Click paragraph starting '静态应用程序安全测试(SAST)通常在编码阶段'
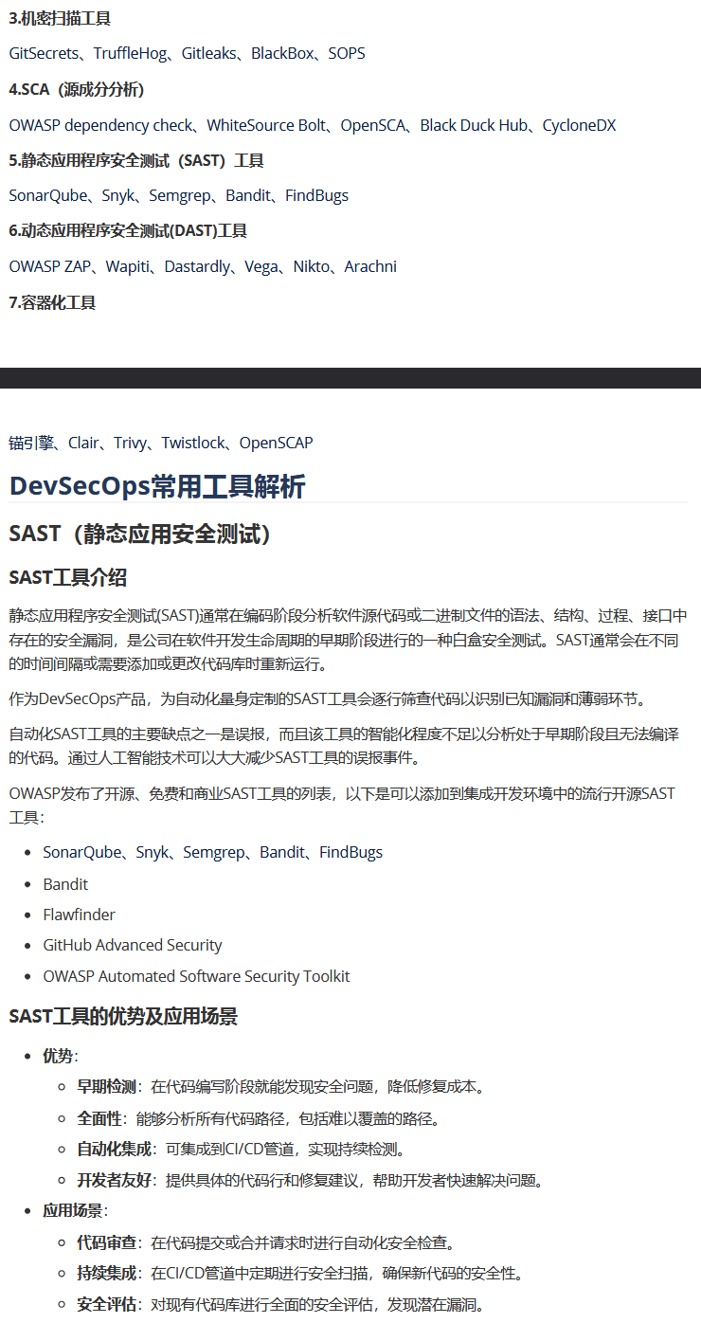 (x=349, y=639)
